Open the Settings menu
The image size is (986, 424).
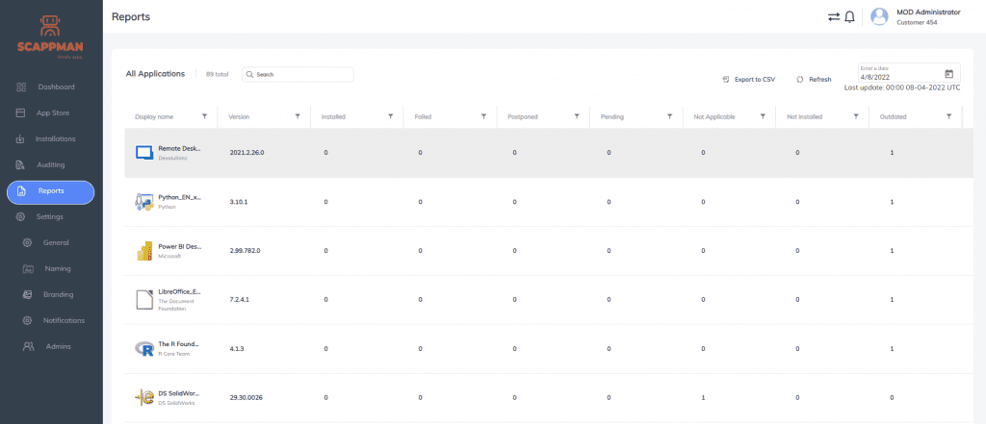(50, 216)
